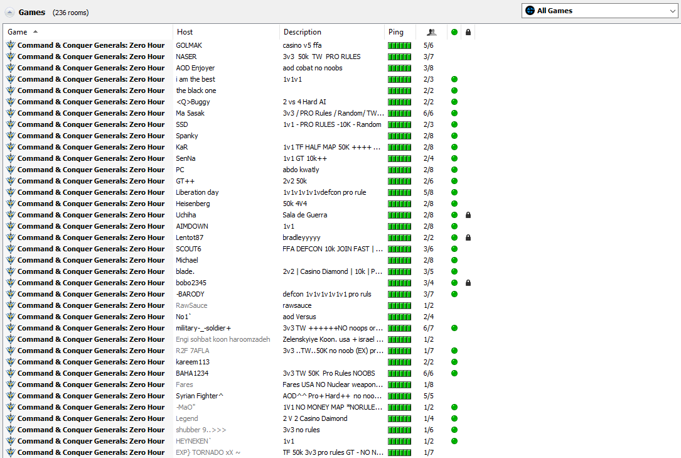This screenshot has width=681, height=458.
Task: Click the ping bar in Fares's row
Action: tap(400, 384)
